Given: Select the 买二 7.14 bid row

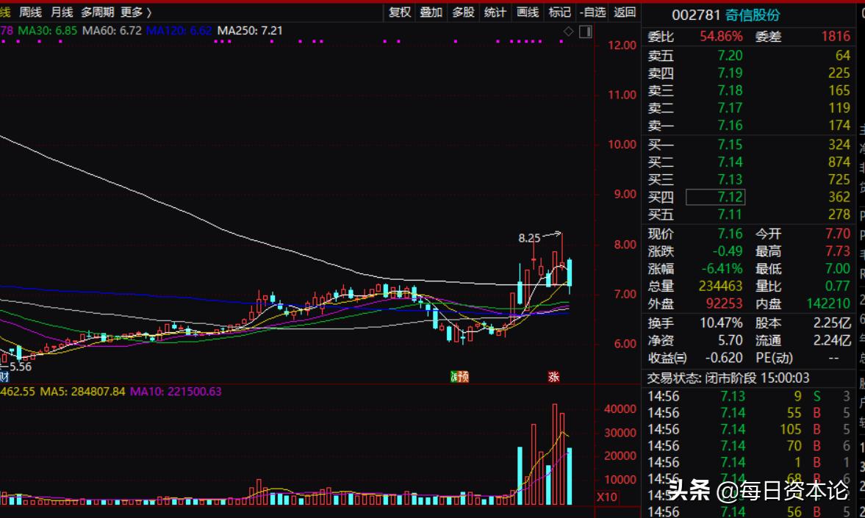Looking at the screenshot, I should pyautogui.click(x=749, y=162).
